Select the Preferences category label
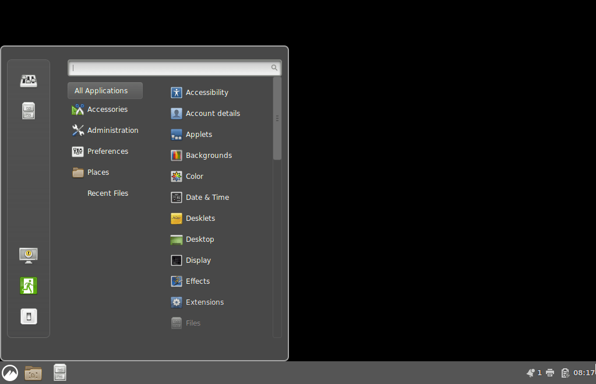596x384 pixels. (108, 152)
